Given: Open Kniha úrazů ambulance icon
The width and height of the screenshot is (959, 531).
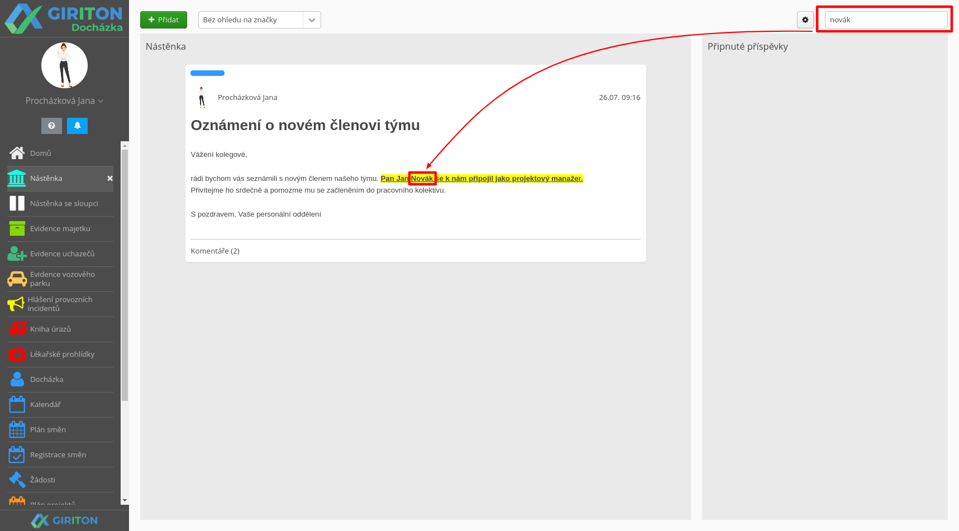Looking at the screenshot, I should coord(17,329).
